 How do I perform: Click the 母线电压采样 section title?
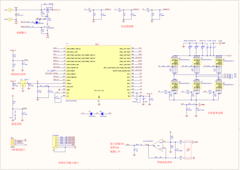(x=18, y=74)
